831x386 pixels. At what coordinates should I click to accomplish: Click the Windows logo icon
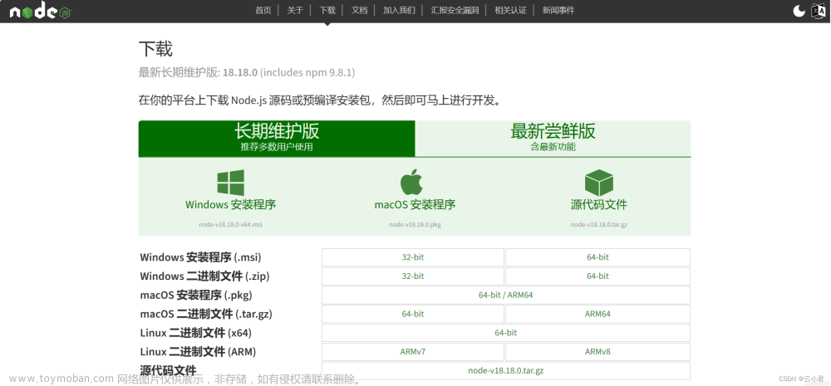pos(230,183)
